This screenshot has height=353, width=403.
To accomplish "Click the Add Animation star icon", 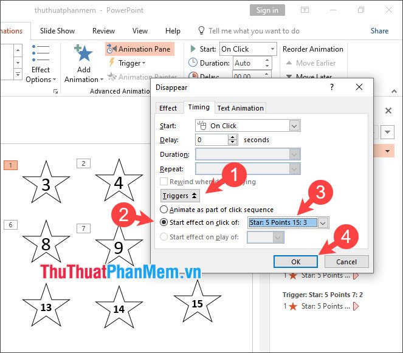I will coord(83,53).
